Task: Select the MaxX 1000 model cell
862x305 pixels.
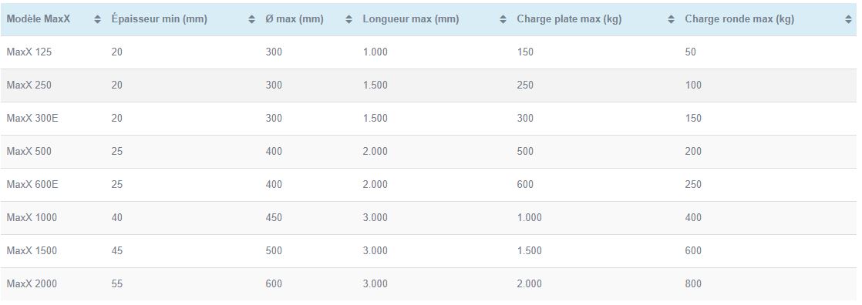Action: point(32,218)
